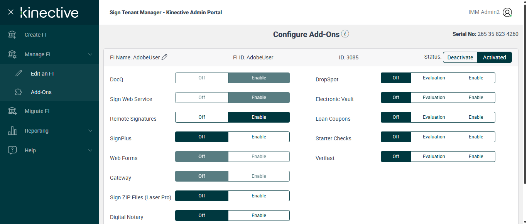The height and width of the screenshot is (224, 527).
Task: Click the Manage FI bank gear icon
Action: point(12,54)
